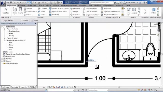Switch to the Analizar tab

[56, 5]
